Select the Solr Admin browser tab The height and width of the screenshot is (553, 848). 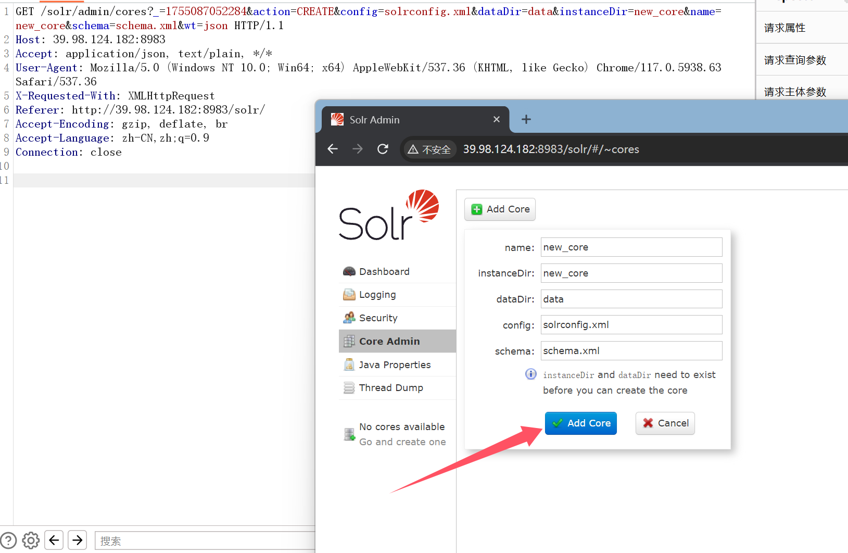point(415,120)
